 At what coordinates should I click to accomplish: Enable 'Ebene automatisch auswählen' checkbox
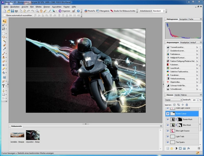[x=4, y=15]
